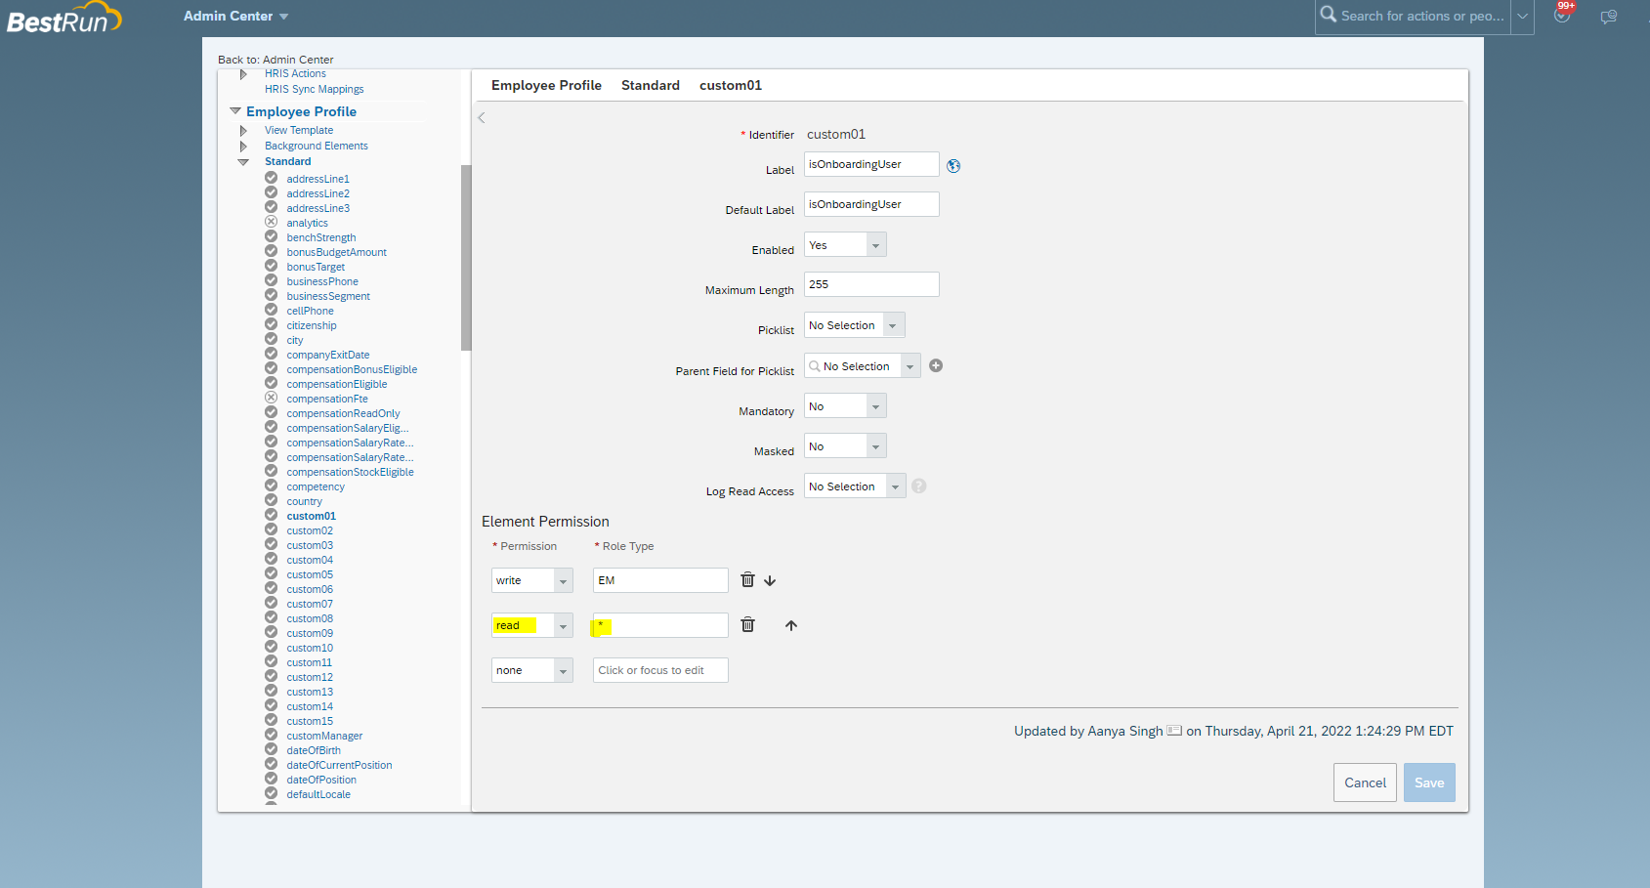Open HRIS Sync Mappings link
Screen dimensions: 1650x888
[x=315, y=89]
